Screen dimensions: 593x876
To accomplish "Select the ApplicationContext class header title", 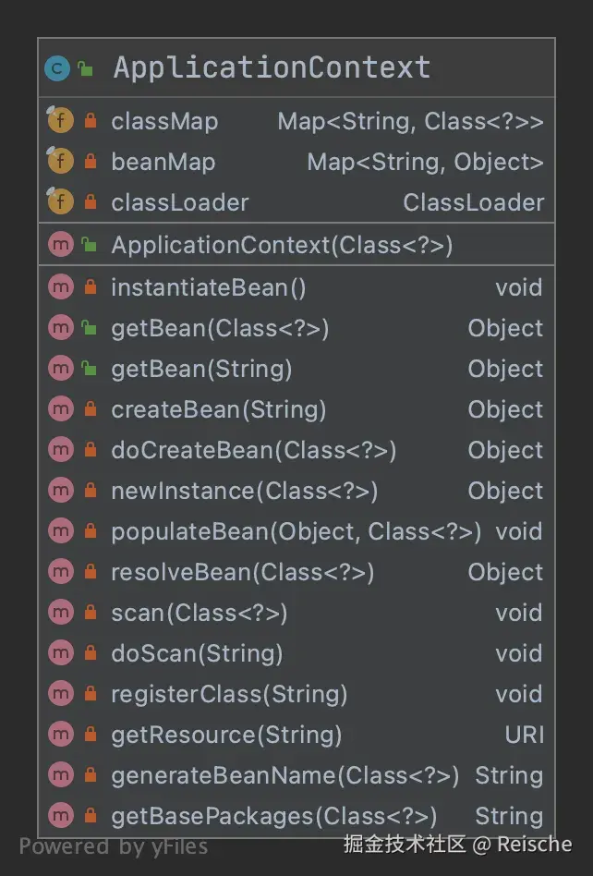I will click(272, 67).
